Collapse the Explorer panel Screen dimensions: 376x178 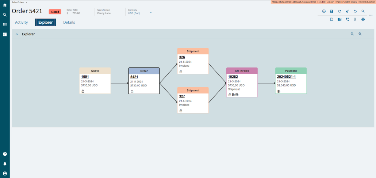tap(17, 34)
